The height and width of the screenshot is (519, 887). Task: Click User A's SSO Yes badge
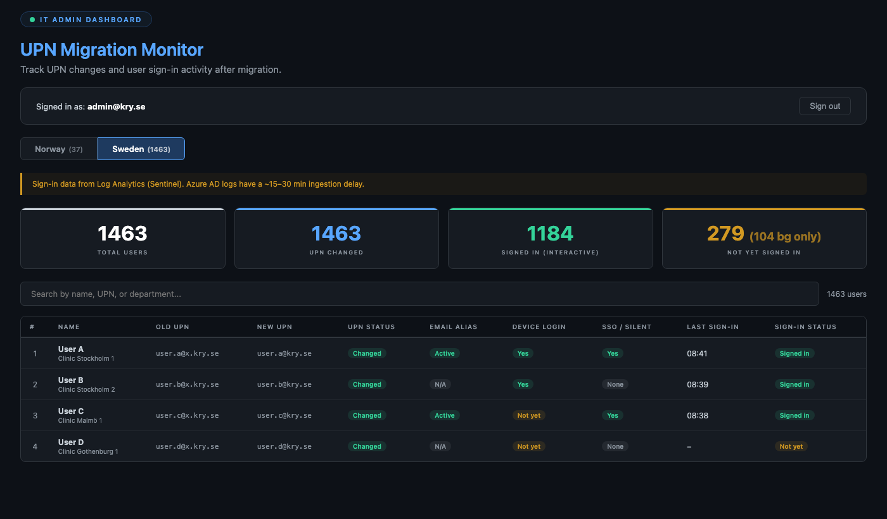click(613, 353)
